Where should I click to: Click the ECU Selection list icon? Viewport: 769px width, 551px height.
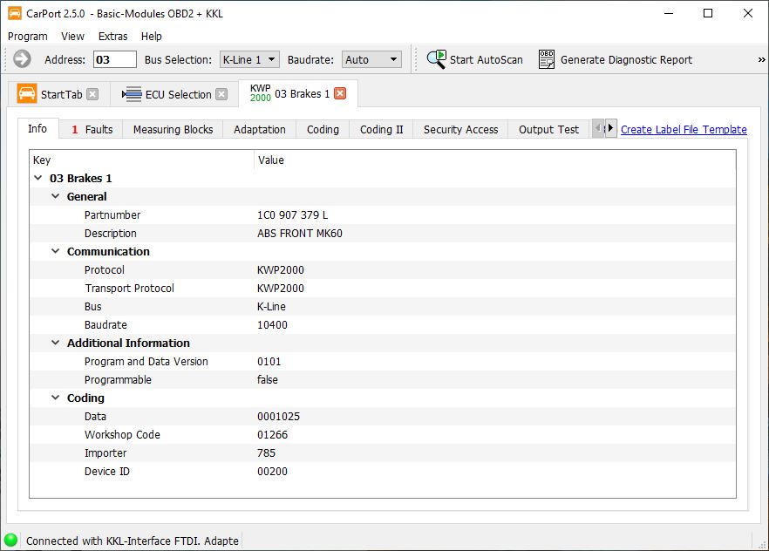(x=132, y=94)
